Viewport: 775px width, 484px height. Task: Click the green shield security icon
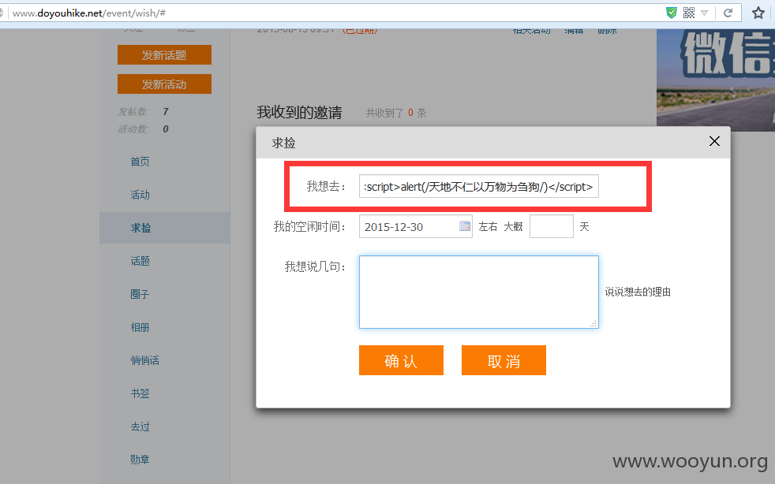click(671, 13)
